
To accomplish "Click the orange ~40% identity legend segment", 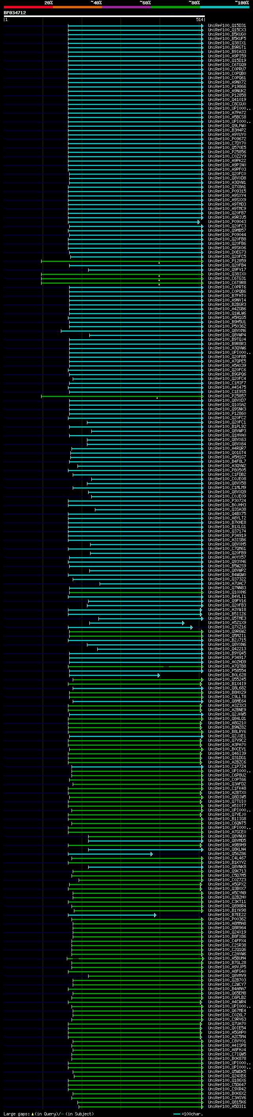I will [77, 7].
